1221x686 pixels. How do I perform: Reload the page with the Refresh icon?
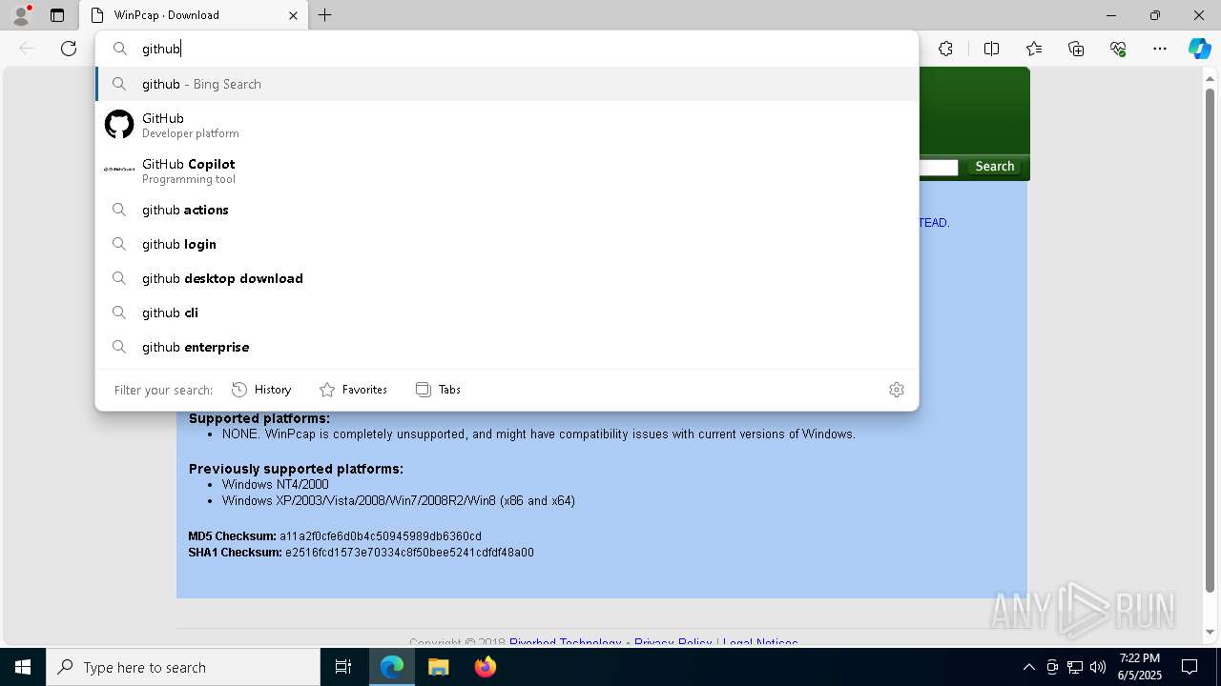[69, 49]
